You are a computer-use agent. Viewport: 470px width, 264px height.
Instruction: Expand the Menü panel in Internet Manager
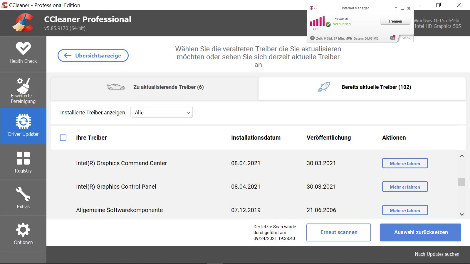tap(406, 38)
